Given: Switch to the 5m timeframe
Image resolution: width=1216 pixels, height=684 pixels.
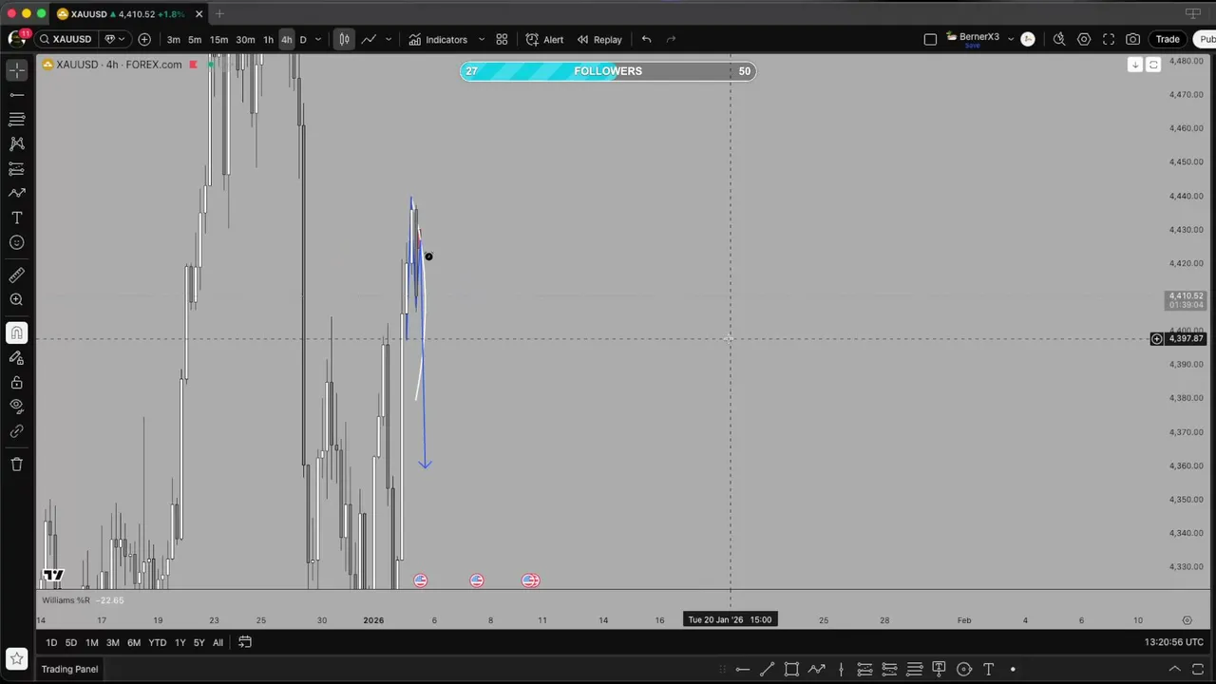Looking at the screenshot, I should [195, 39].
